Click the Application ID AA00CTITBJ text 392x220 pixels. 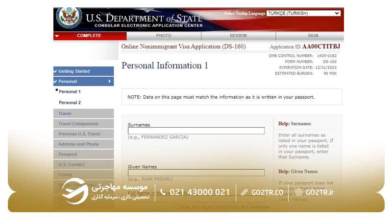305,46
